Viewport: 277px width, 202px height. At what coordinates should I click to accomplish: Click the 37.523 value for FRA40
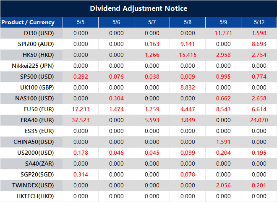point(81,120)
